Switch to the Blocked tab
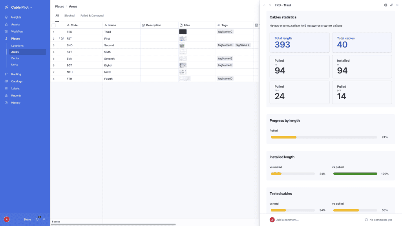This screenshot has width=402, height=226. (69, 16)
